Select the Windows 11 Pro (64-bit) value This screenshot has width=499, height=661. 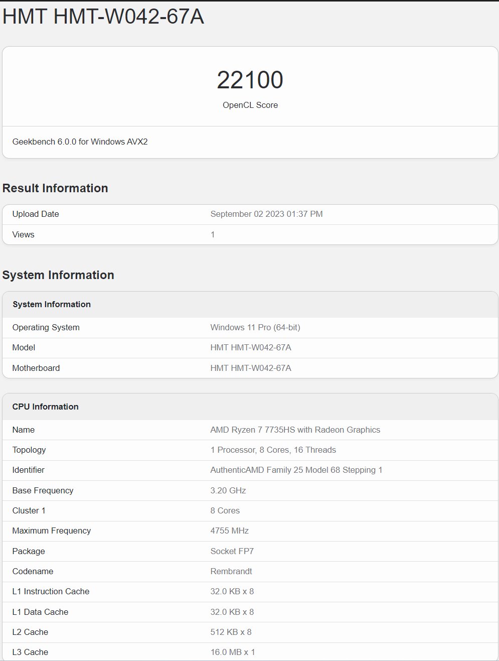pyautogui.click(x=255, y=327)
